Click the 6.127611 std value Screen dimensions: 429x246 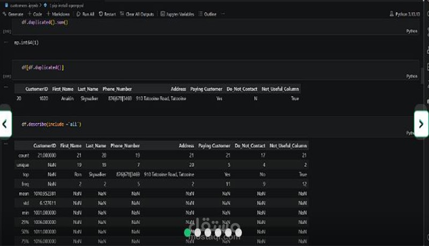[x=48, y=203]
